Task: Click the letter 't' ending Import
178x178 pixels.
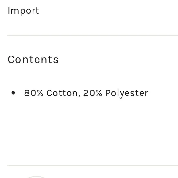Action: (37, 11)
